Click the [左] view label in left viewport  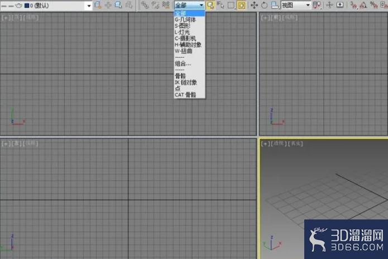(x=16, y=144)
